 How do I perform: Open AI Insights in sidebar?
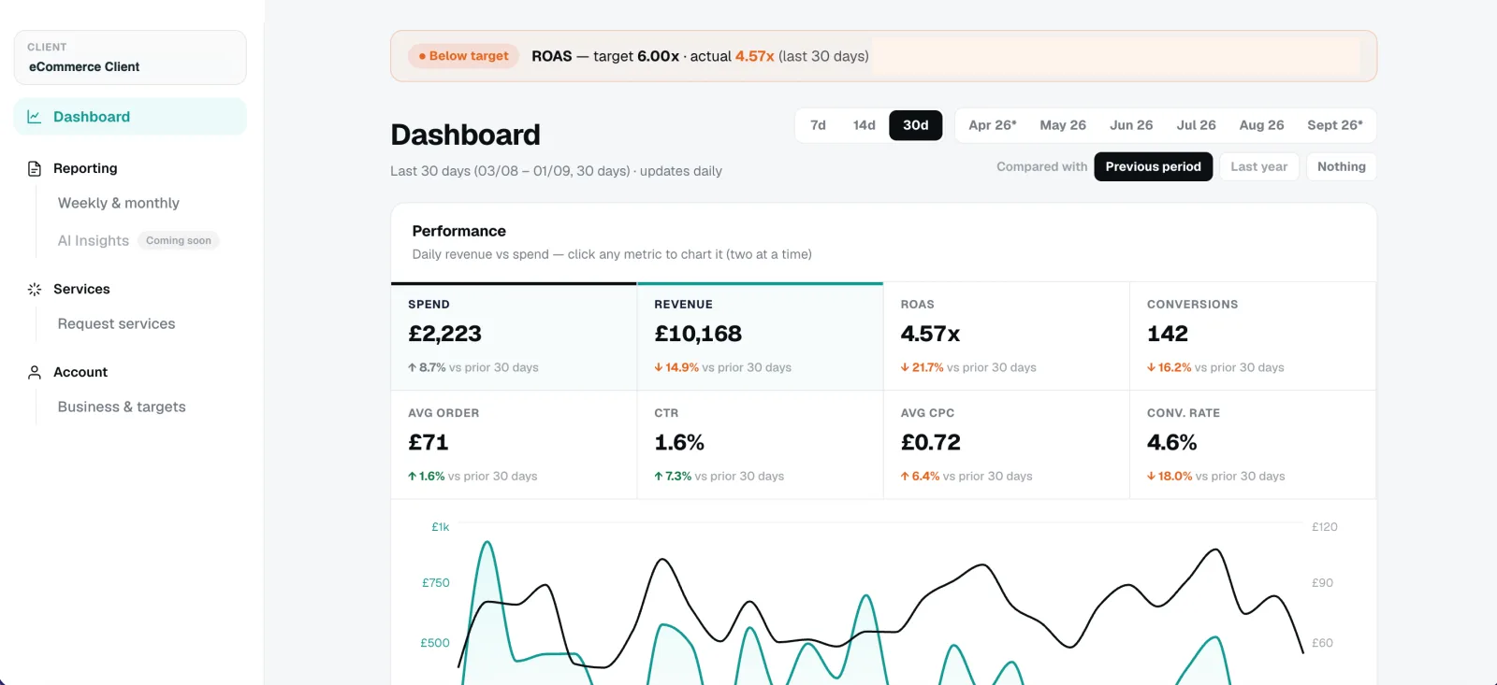(x=94, y=240)
